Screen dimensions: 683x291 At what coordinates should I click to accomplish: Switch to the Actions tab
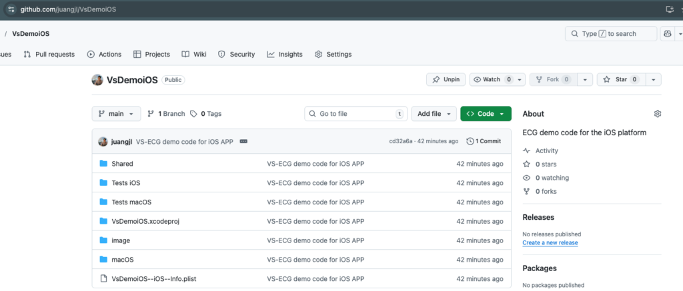[x=105, y=55]
